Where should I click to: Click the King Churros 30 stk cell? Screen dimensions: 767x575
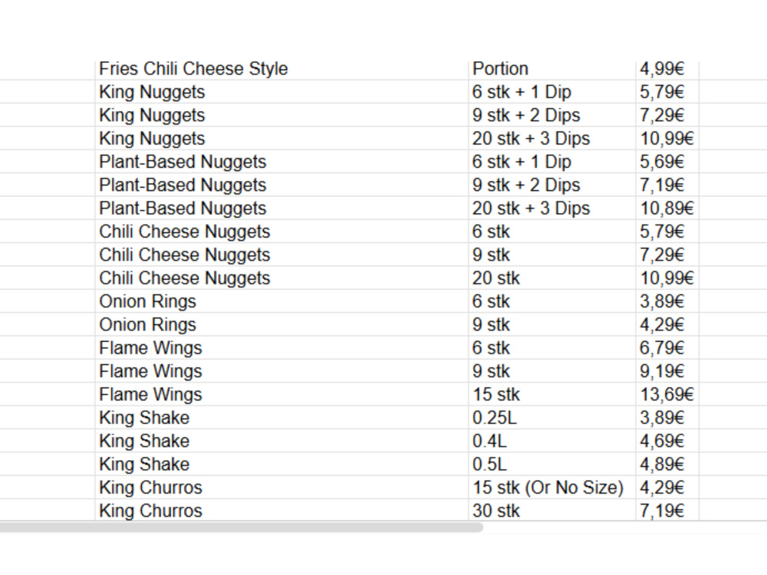pyautogui.click(x=551, y=511)
